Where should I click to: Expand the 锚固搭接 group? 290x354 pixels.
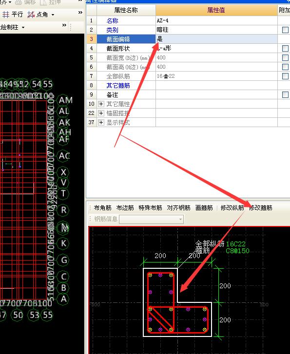pos(101,113)
